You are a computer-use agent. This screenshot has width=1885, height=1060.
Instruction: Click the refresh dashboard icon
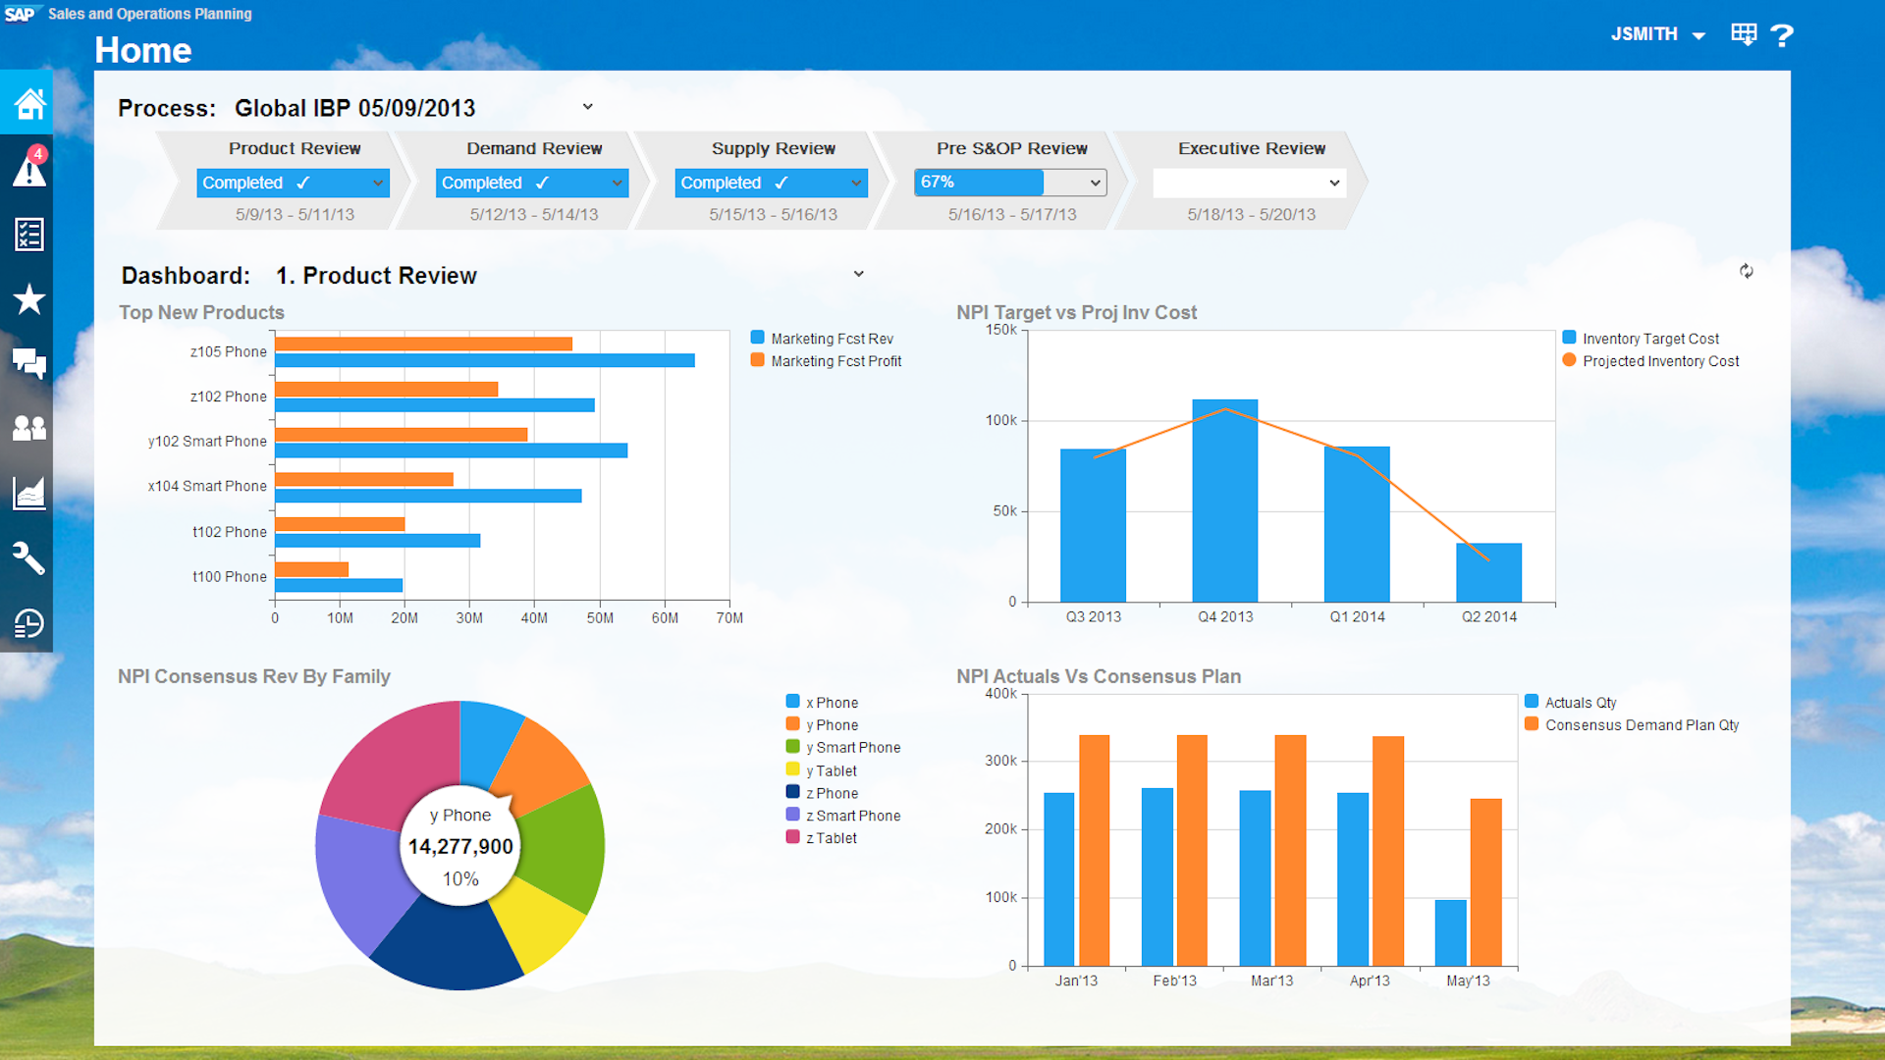(x=1747, y=271)
